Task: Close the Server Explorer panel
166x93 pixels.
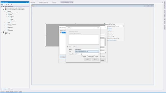Action: 28,2
